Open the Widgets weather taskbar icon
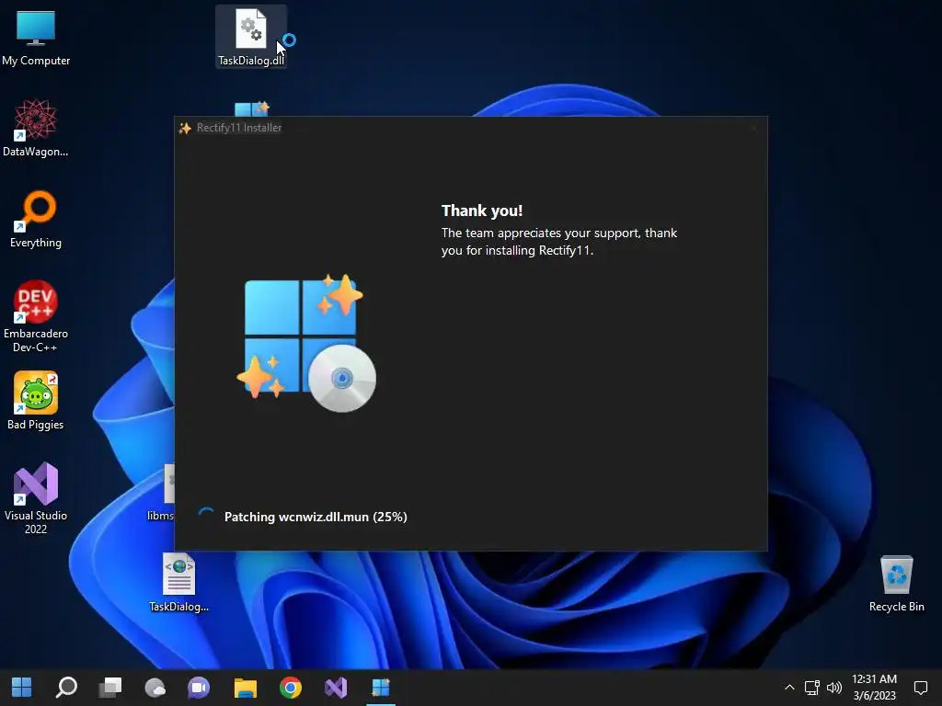942x706 pixels. (x=155, y=688)
